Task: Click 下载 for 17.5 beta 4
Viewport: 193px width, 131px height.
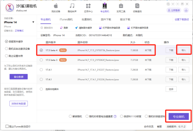Action: (x=171, y=50)
